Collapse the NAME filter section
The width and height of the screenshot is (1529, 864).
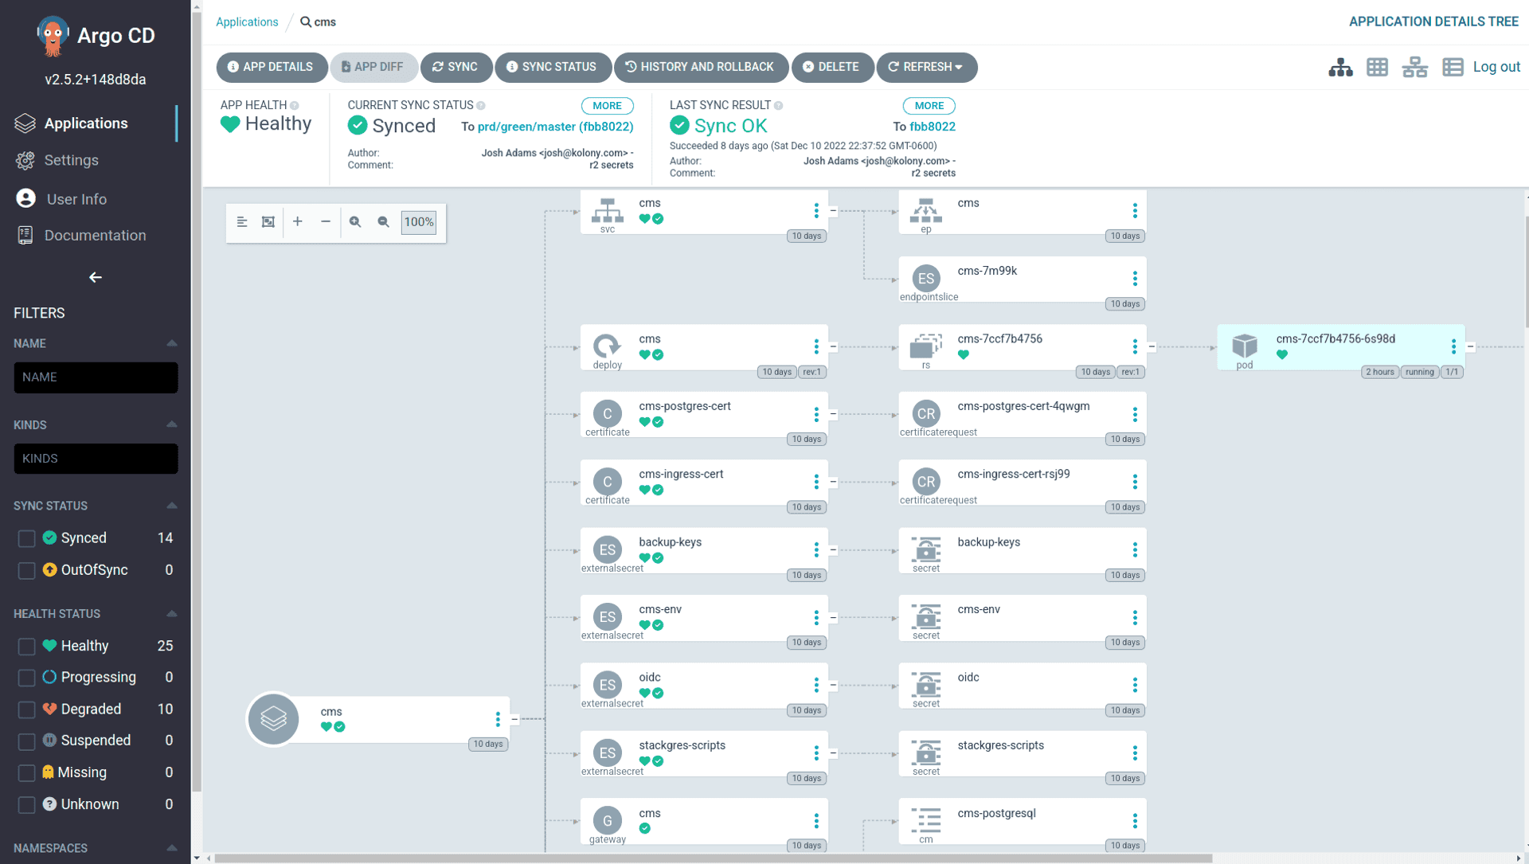click(x=171, y=343)
